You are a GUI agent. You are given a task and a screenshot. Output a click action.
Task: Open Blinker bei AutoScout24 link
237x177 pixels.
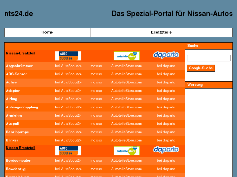pos(68,140)
